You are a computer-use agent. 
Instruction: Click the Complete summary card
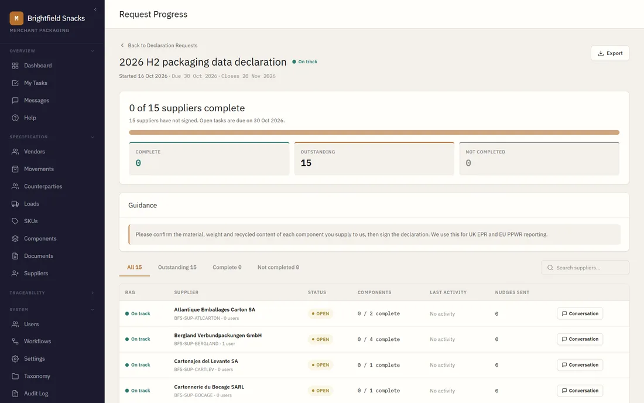click(209, 159)
